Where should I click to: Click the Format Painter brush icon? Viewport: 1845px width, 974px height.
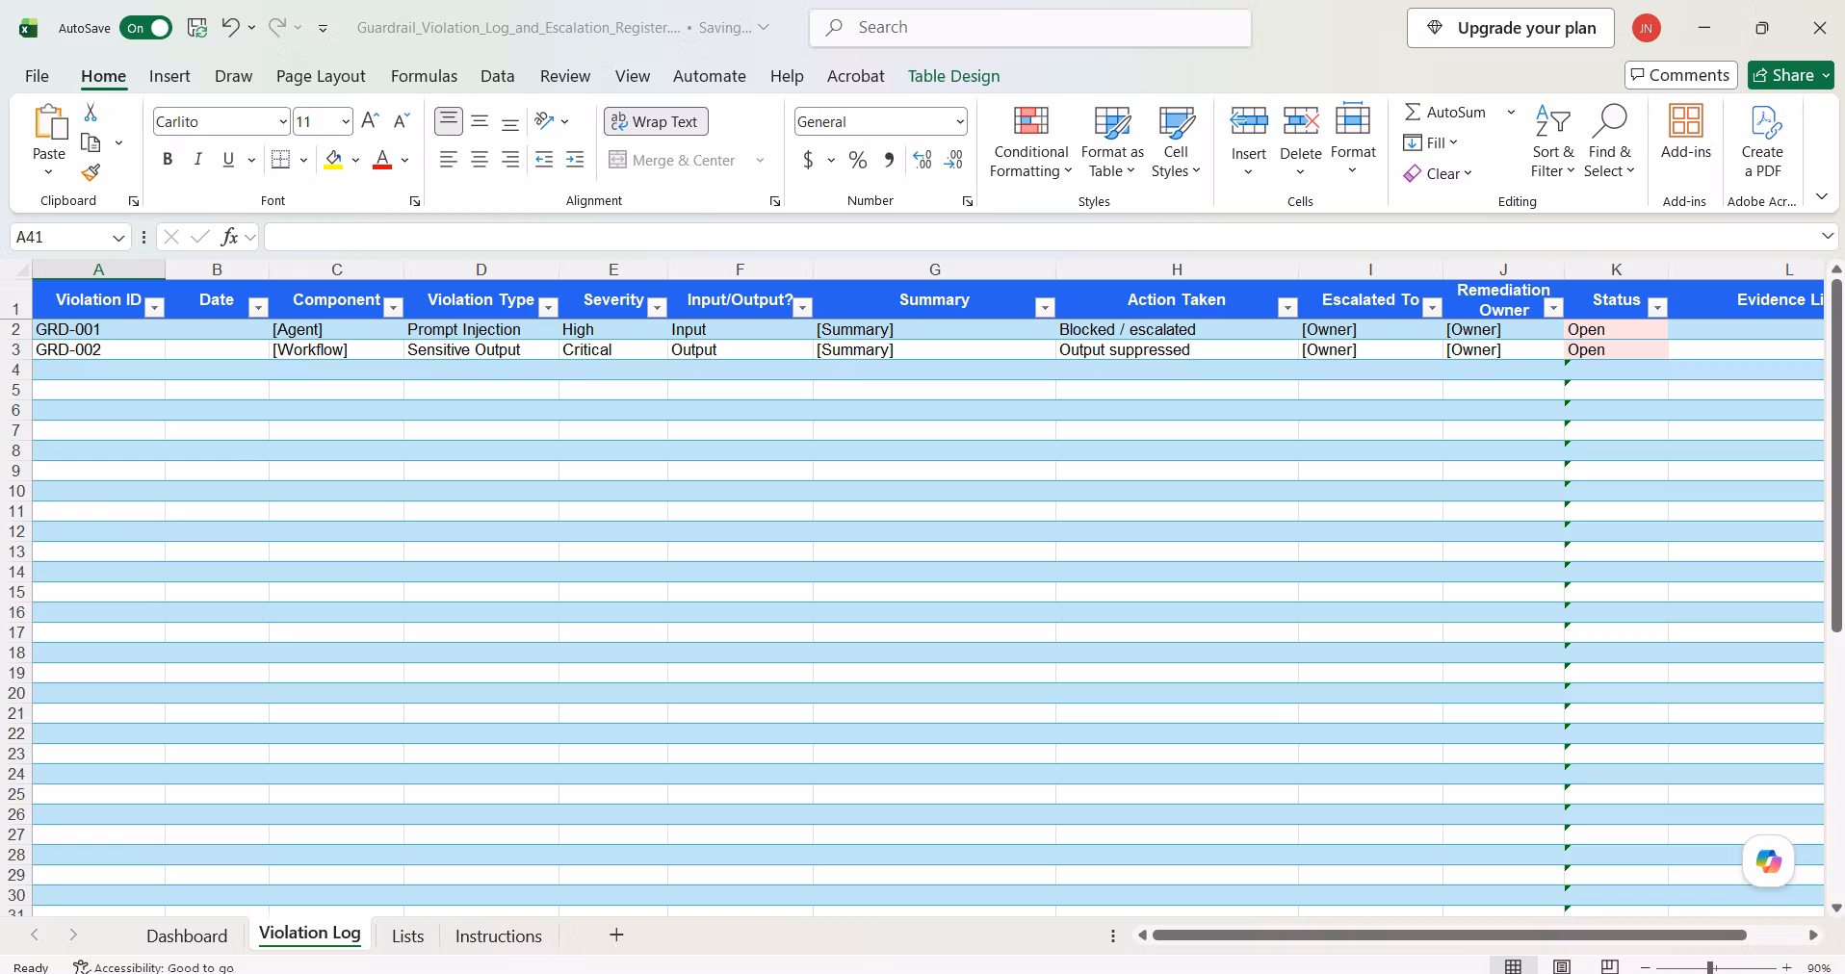(91, 172)
